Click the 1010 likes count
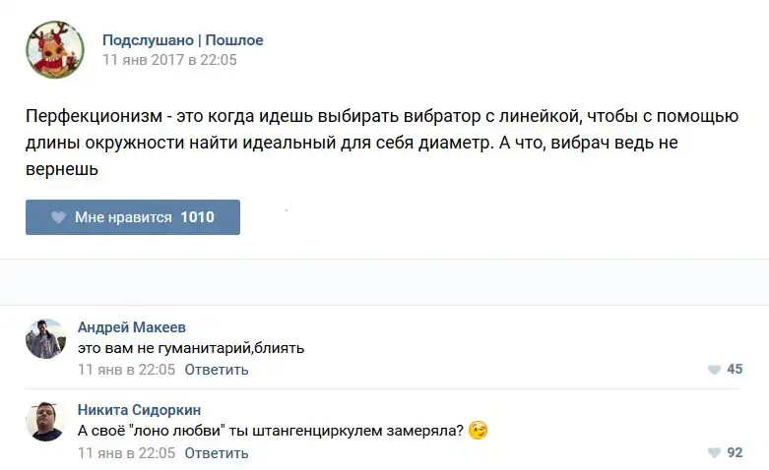769x470 pixels. click(x=197, y=217)
